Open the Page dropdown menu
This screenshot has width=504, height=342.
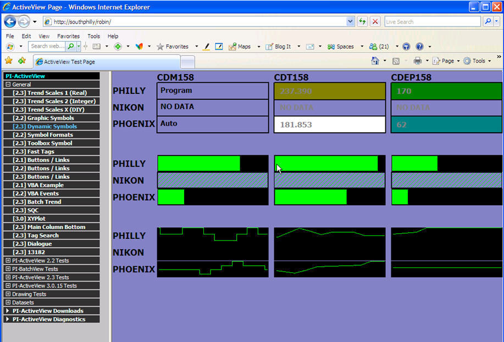446,61
